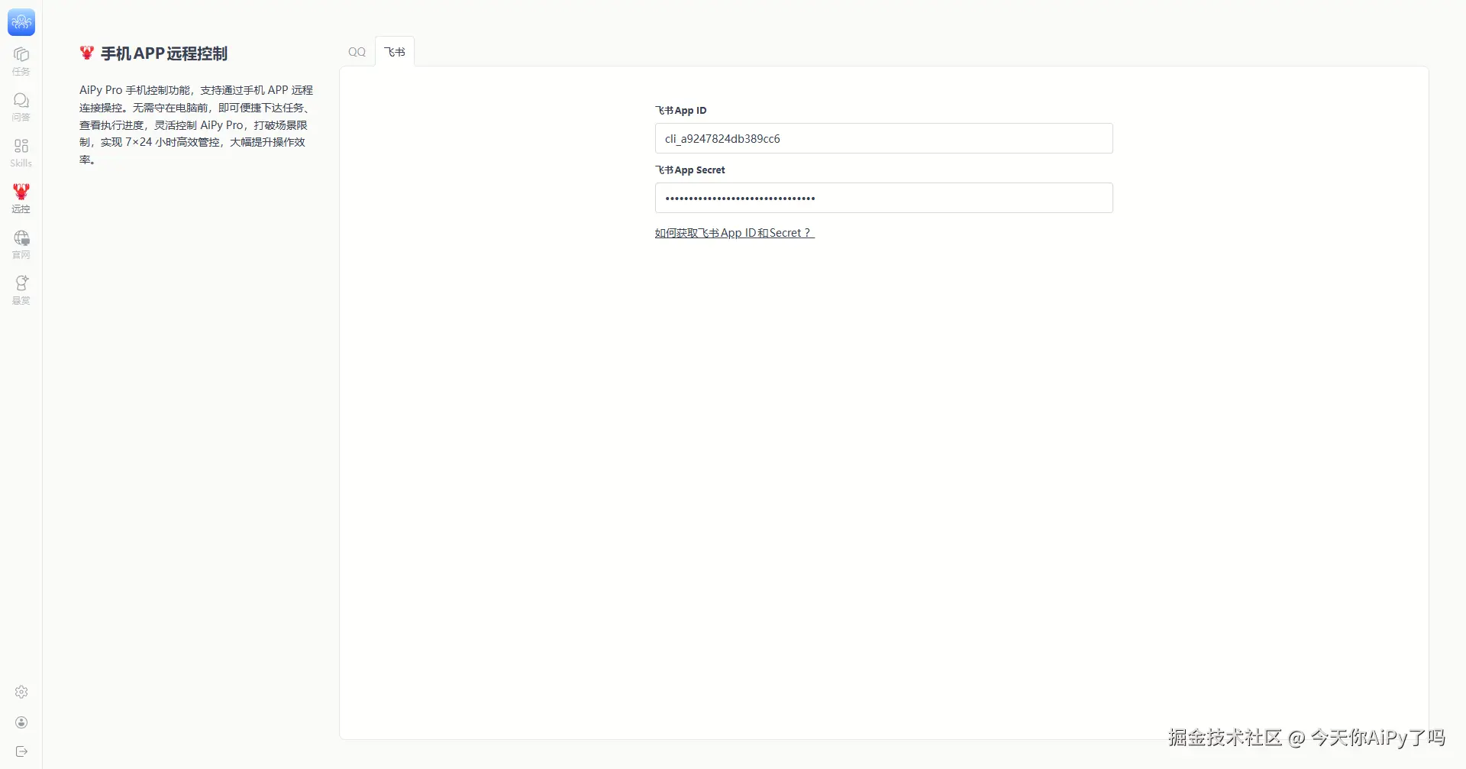Click the 飞书App ID label
The height and width of the screenshot is (769, 1466).
681,111
